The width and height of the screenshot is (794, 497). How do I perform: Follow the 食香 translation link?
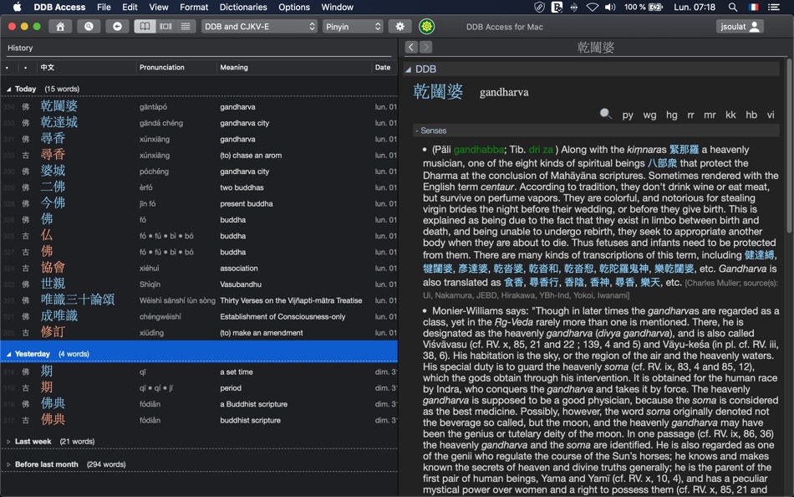(x=513, y=283)
